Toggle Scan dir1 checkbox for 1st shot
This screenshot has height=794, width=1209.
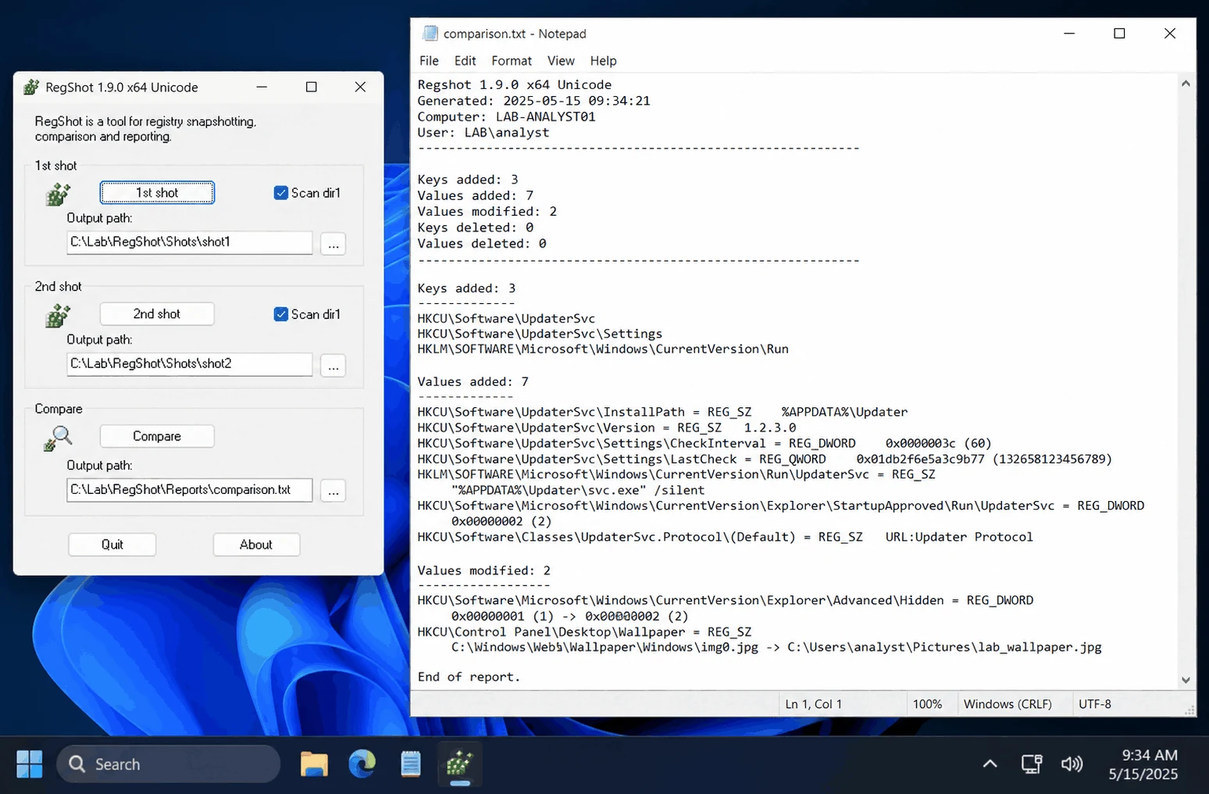281,193
